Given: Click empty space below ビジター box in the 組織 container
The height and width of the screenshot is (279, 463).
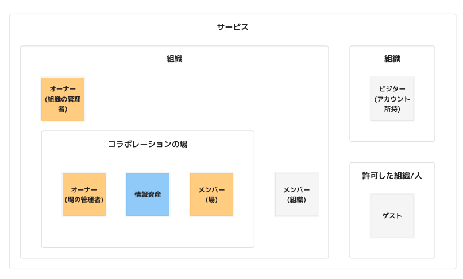Looking at the screenshot, I should click(392, 131).
